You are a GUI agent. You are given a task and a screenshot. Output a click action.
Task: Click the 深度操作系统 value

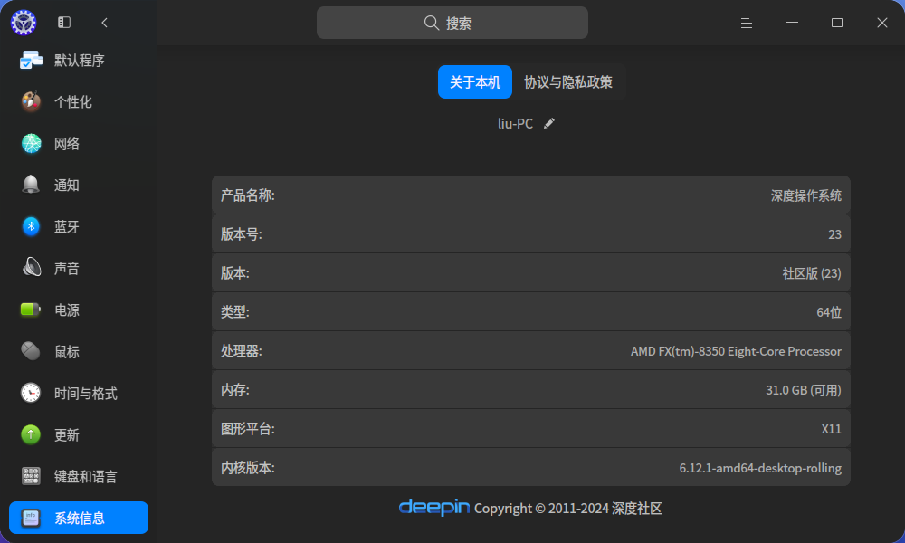pyautogui.click(x=805, y=195)
